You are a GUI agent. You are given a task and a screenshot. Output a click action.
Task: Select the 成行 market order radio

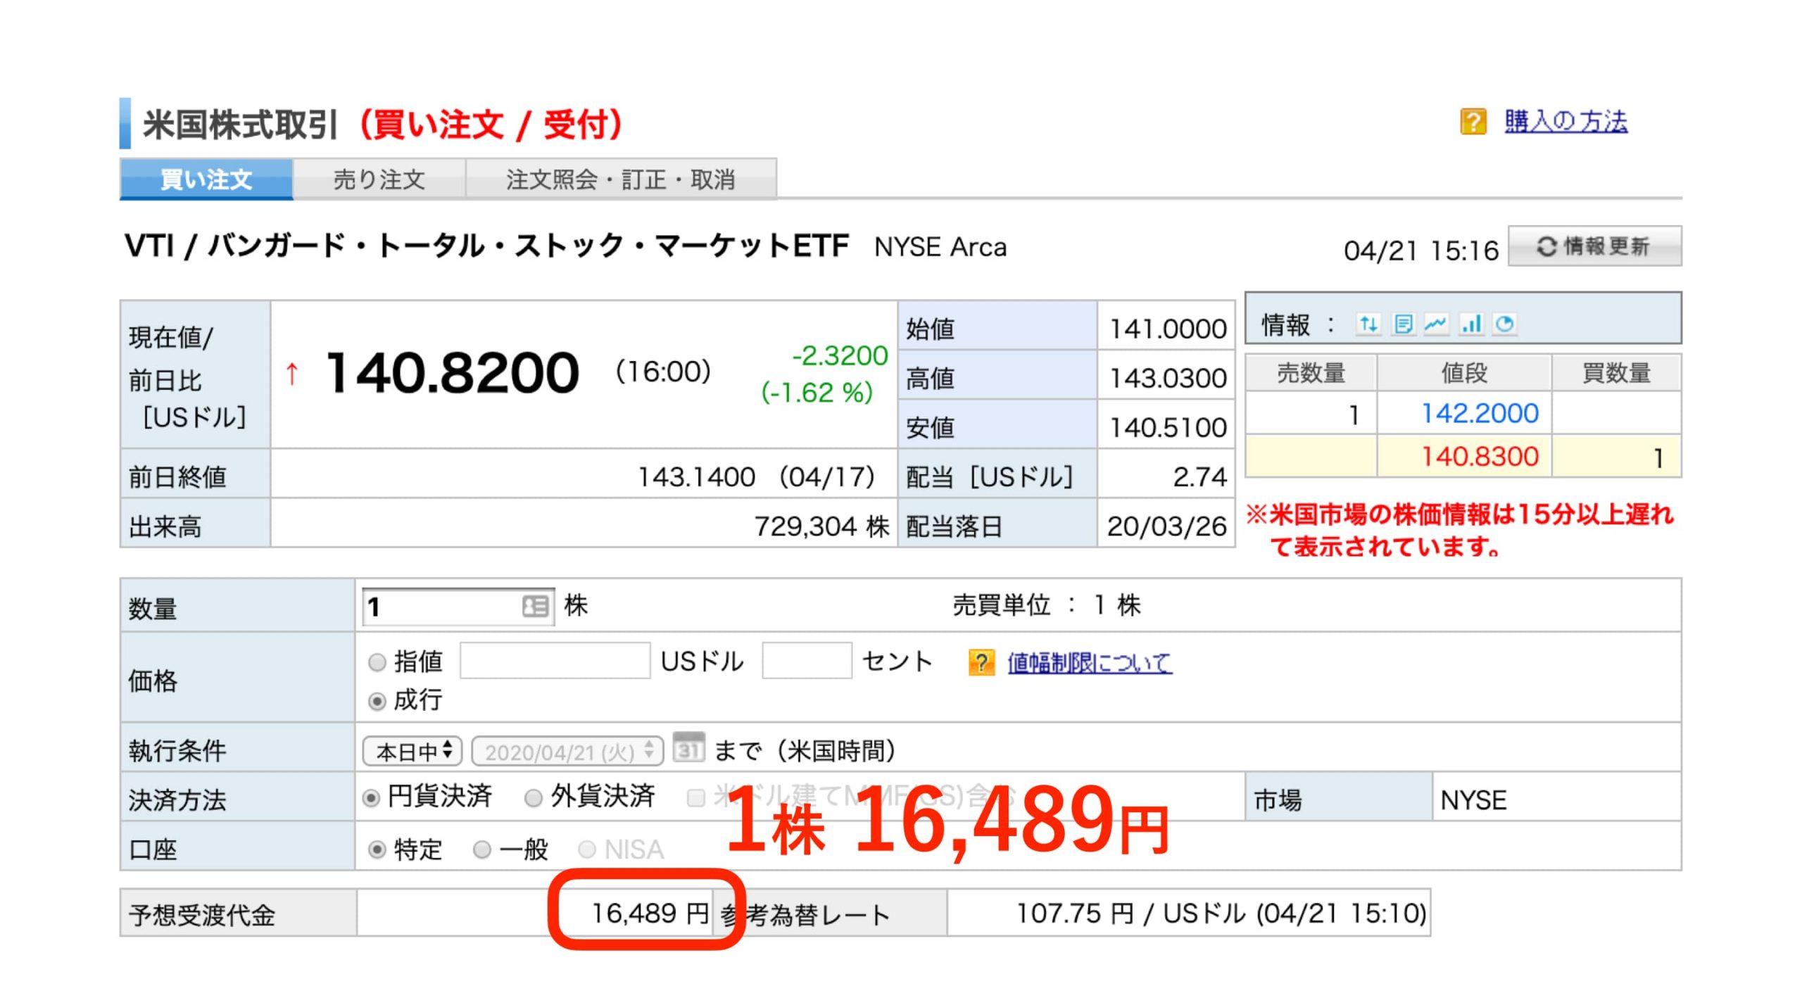(377, 702)
